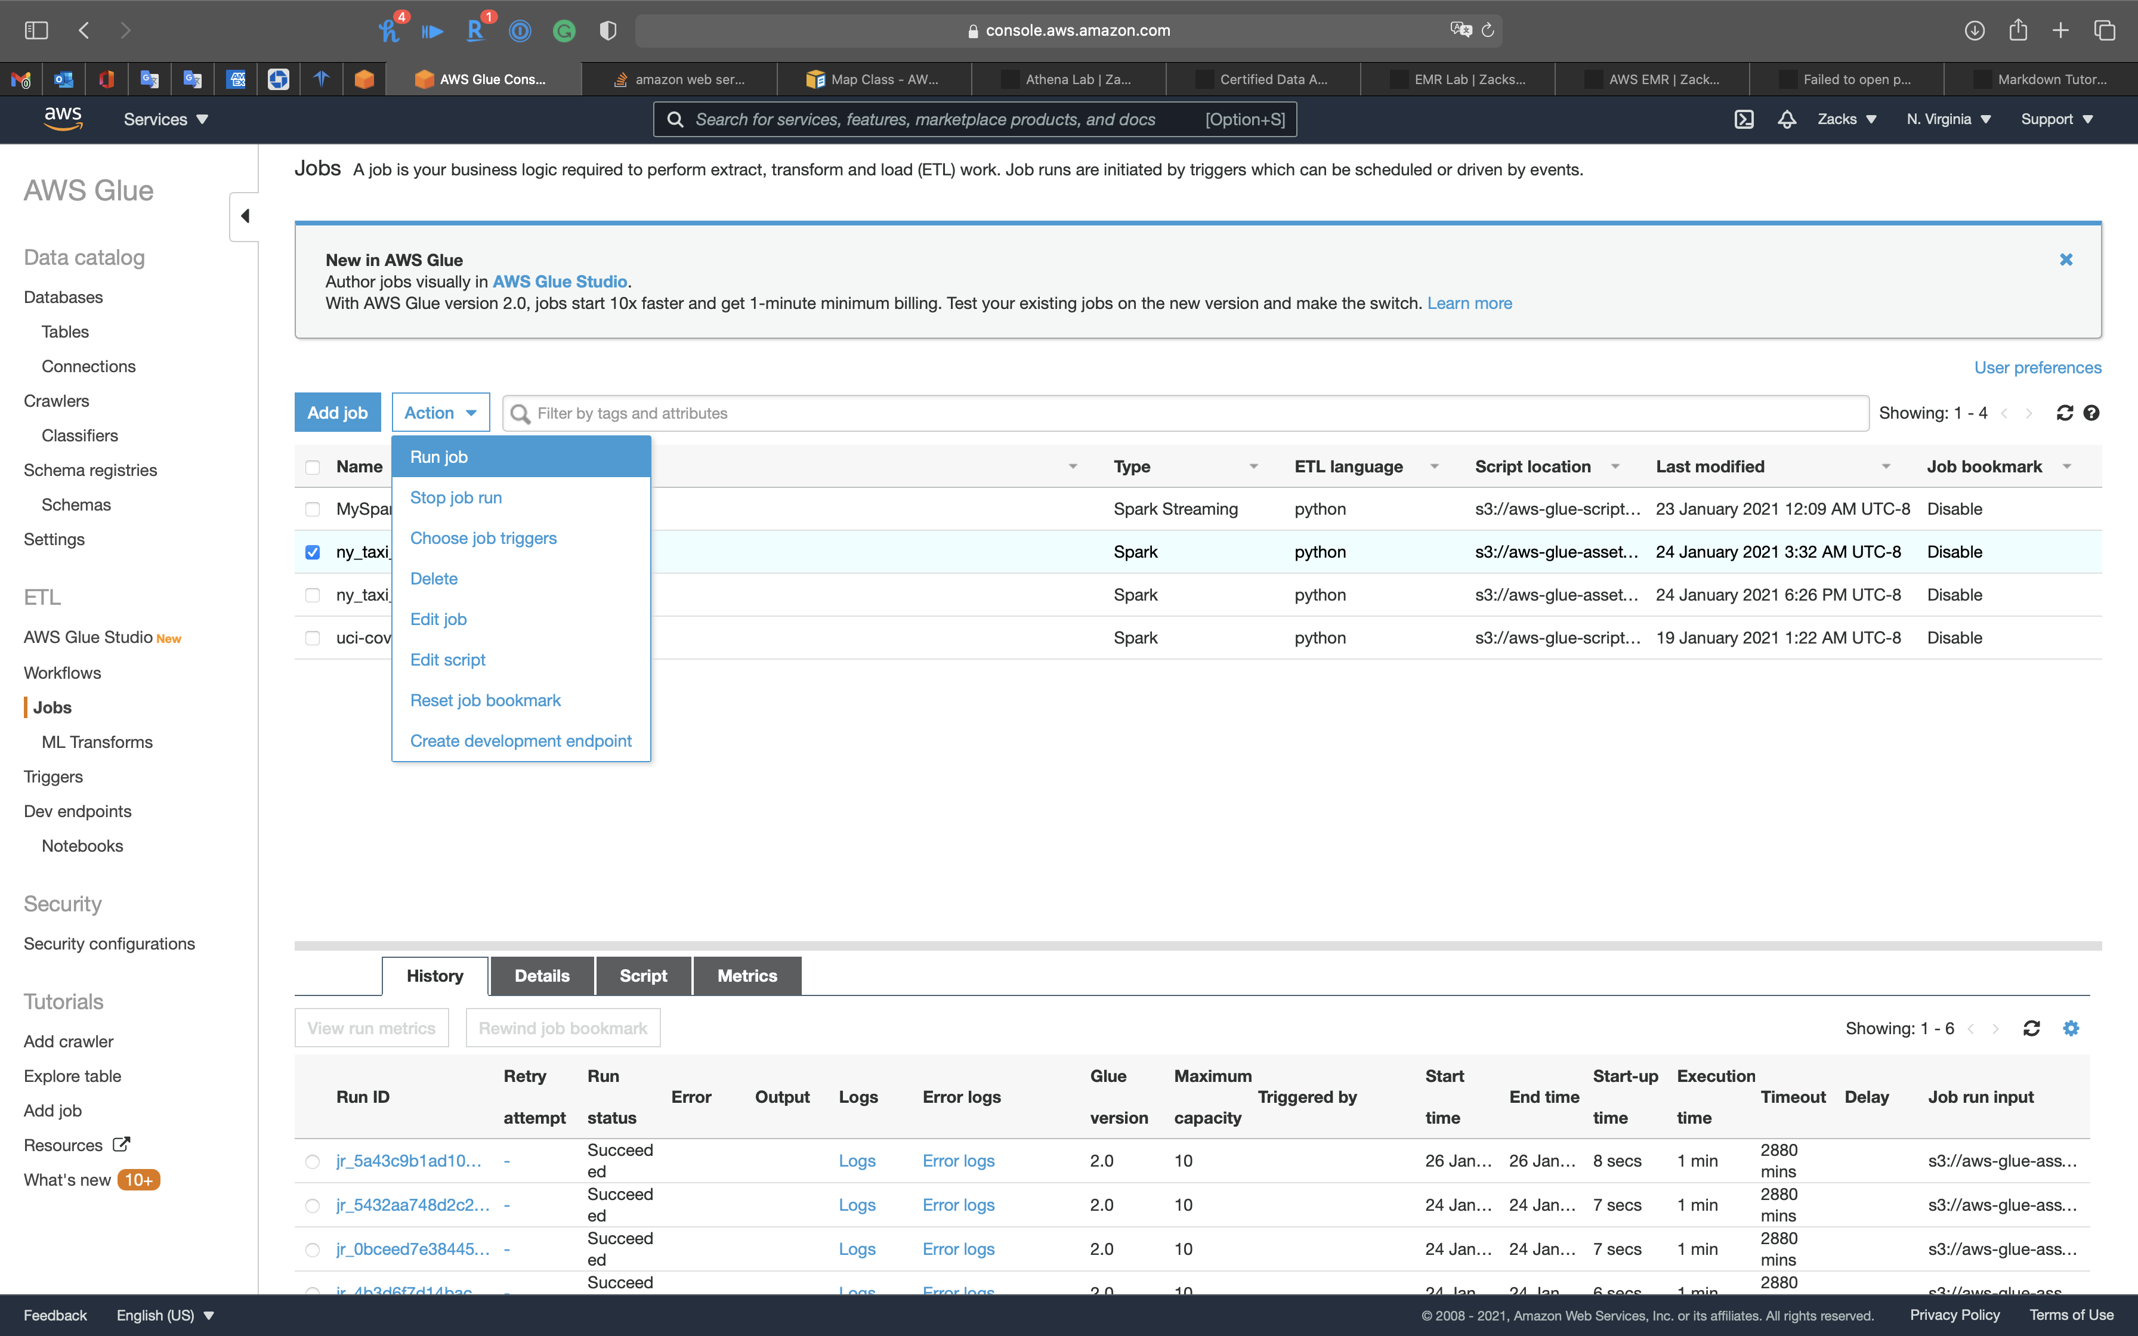Open job history column settings gear
The image size is (2138, 1336).
pyautogui.click(x=2071, y=1028)
